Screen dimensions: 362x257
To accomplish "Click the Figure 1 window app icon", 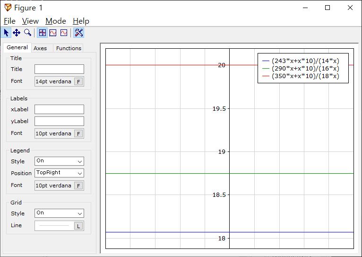I will (8, 8).
